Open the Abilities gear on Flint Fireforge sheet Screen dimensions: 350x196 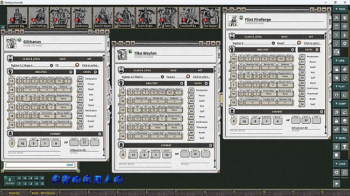click(292, 50)
